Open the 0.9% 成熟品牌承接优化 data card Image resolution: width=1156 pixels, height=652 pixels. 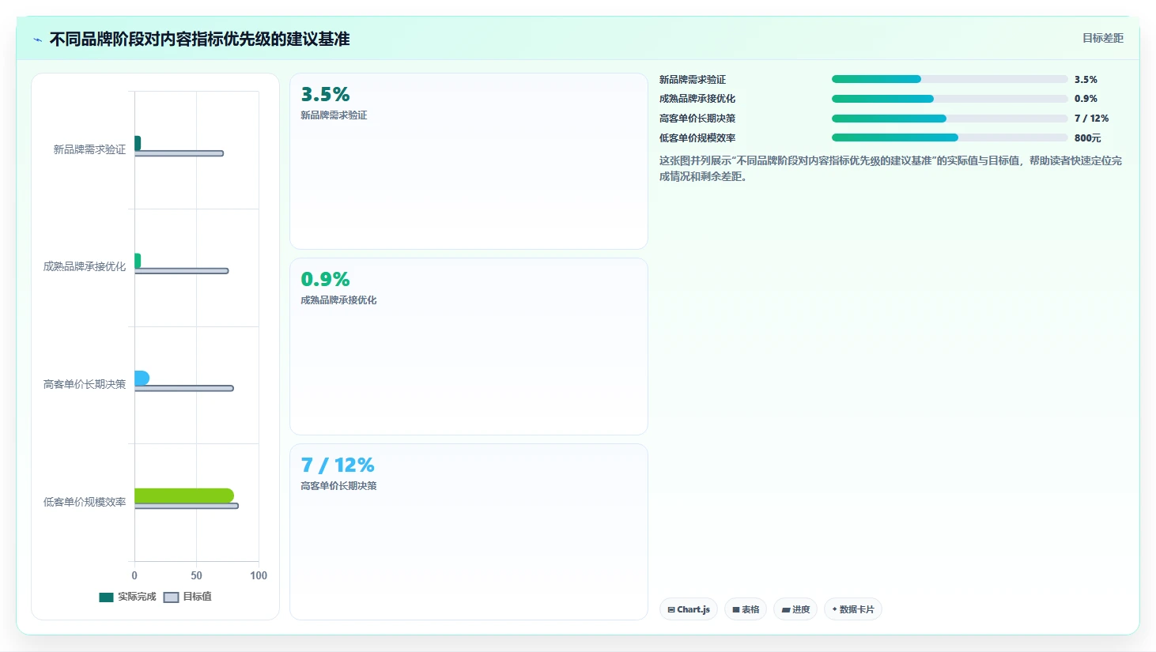[x=469, y=346]
